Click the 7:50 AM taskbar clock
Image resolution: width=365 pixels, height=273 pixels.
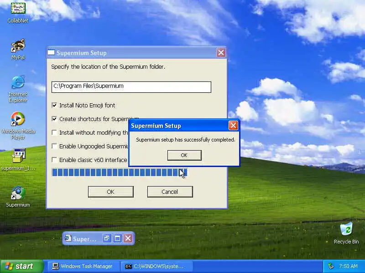click(348, 266)
